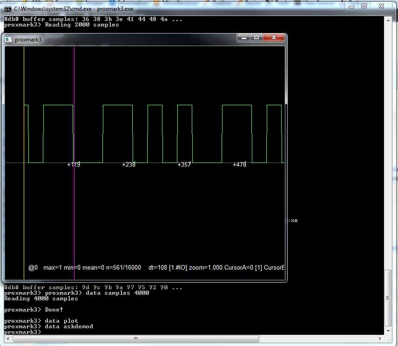The width and height of the screenshot is (398, 346).
Task: Minimize the cmd.exe window
Action: pos(351,7)
